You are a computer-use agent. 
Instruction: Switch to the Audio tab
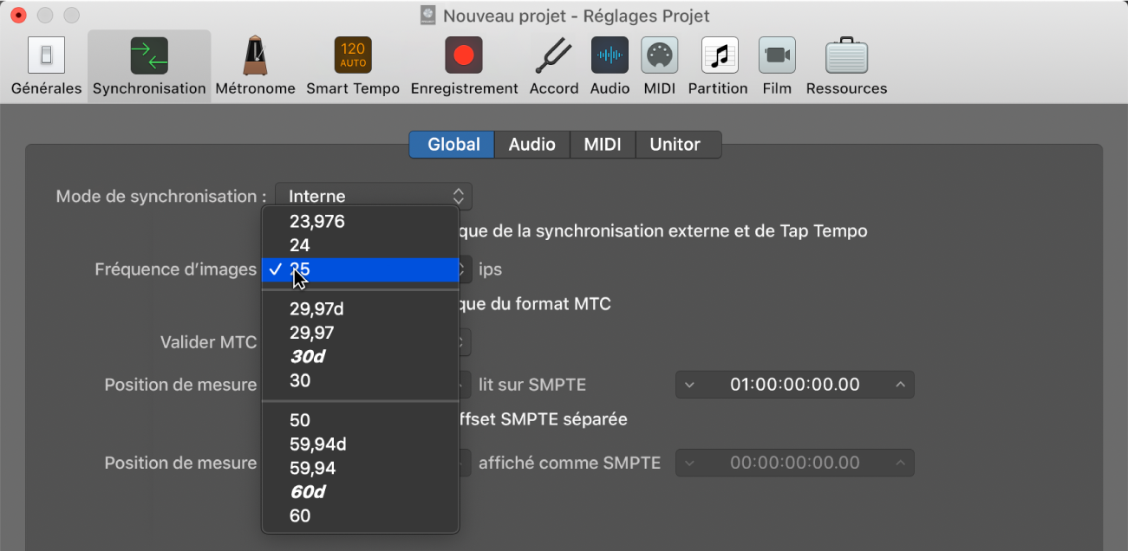(531, 145)
